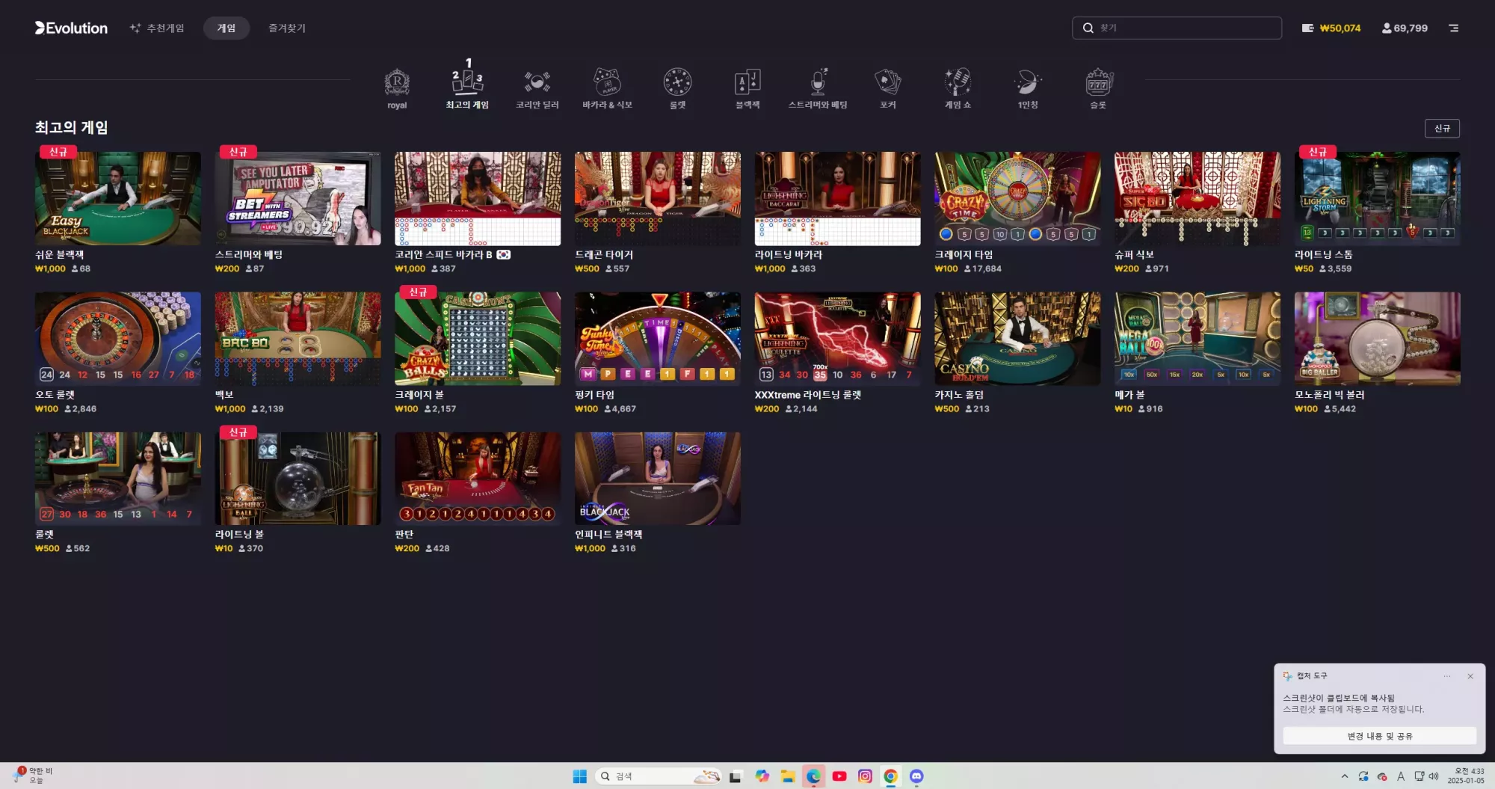
Task: Click the ₩50,074 wallet balance
Action: pos(1331,28)
